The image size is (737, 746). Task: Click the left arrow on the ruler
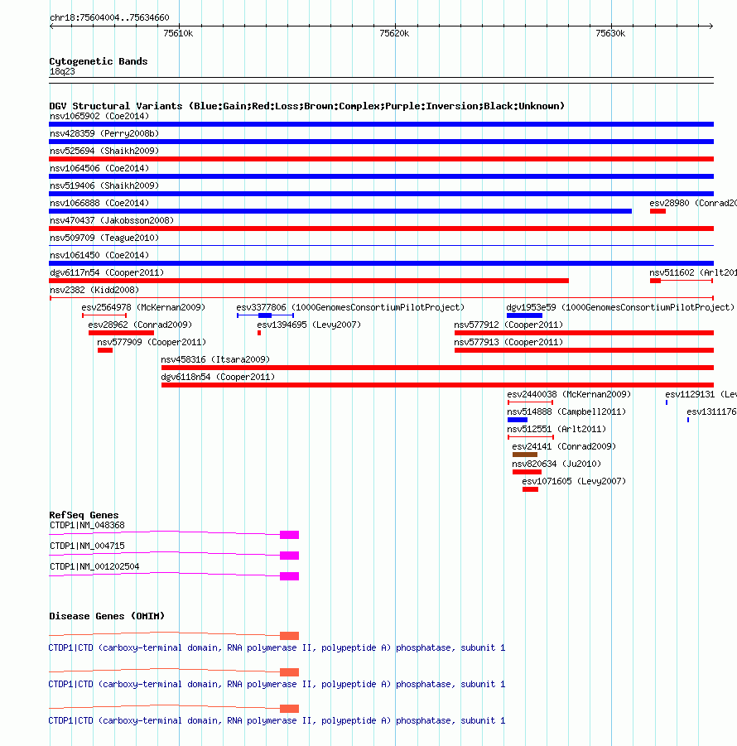point(52,26)
